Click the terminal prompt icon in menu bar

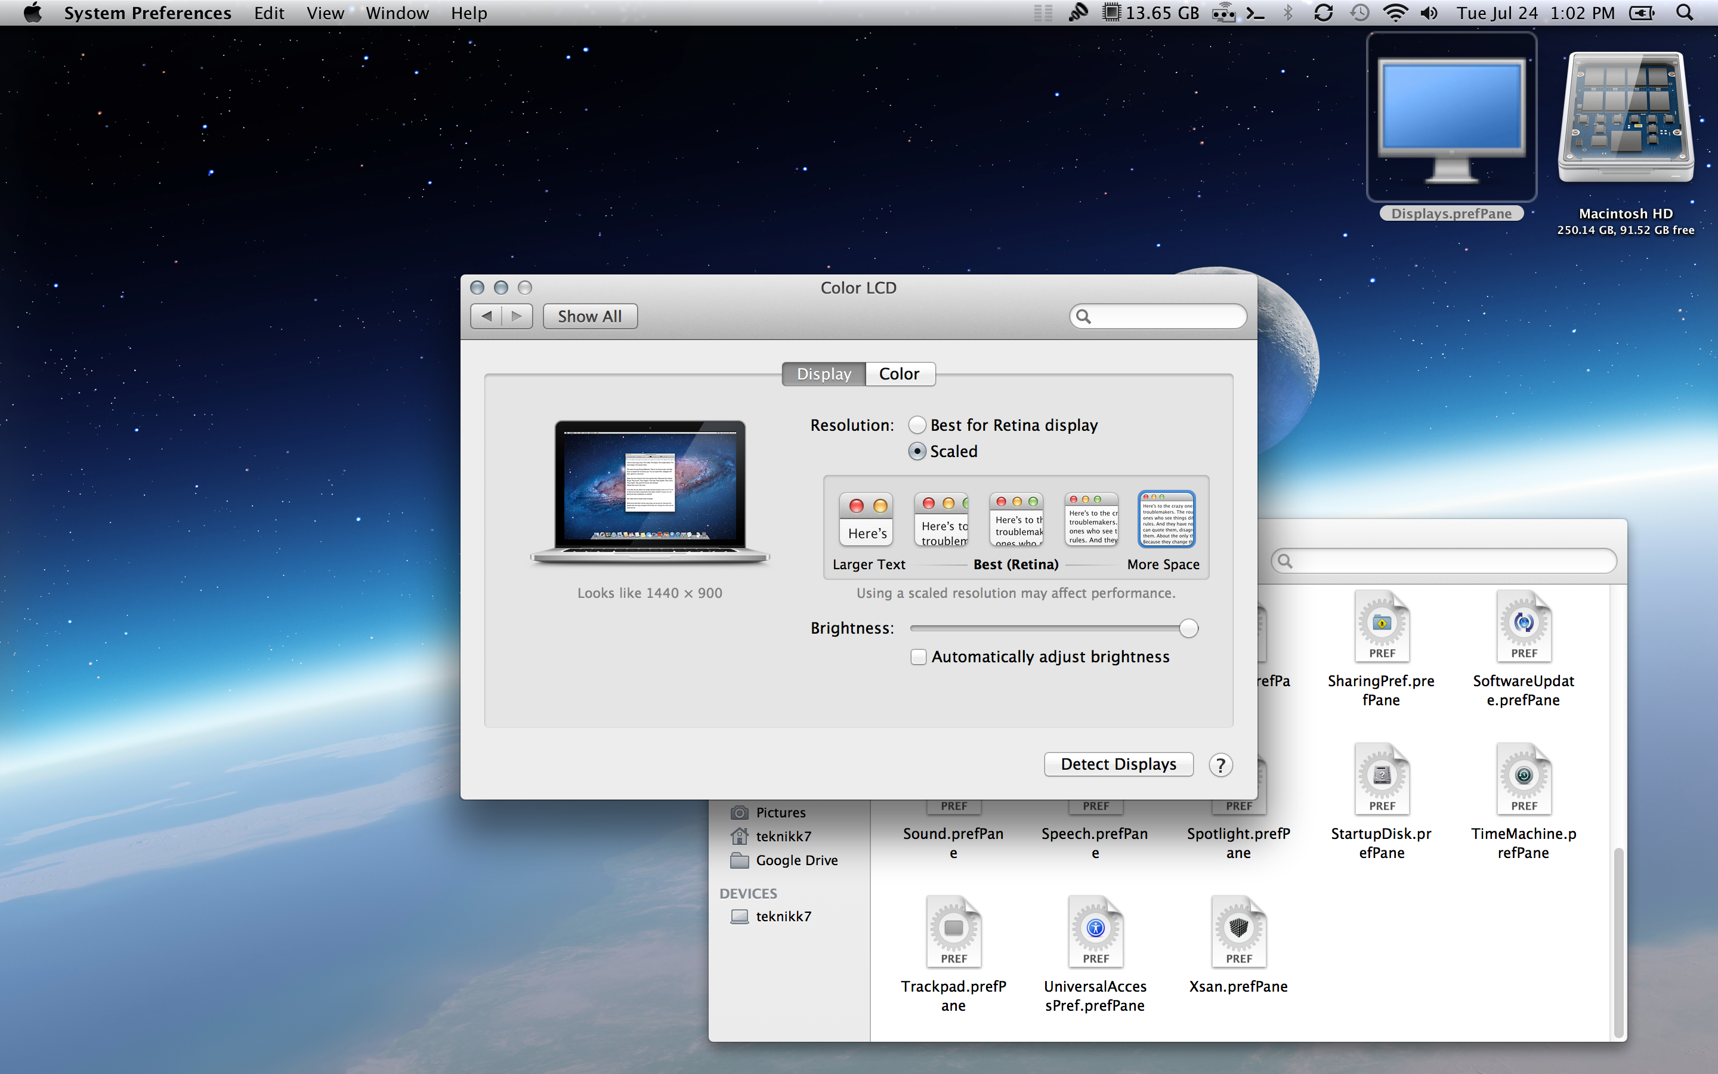1256,13
